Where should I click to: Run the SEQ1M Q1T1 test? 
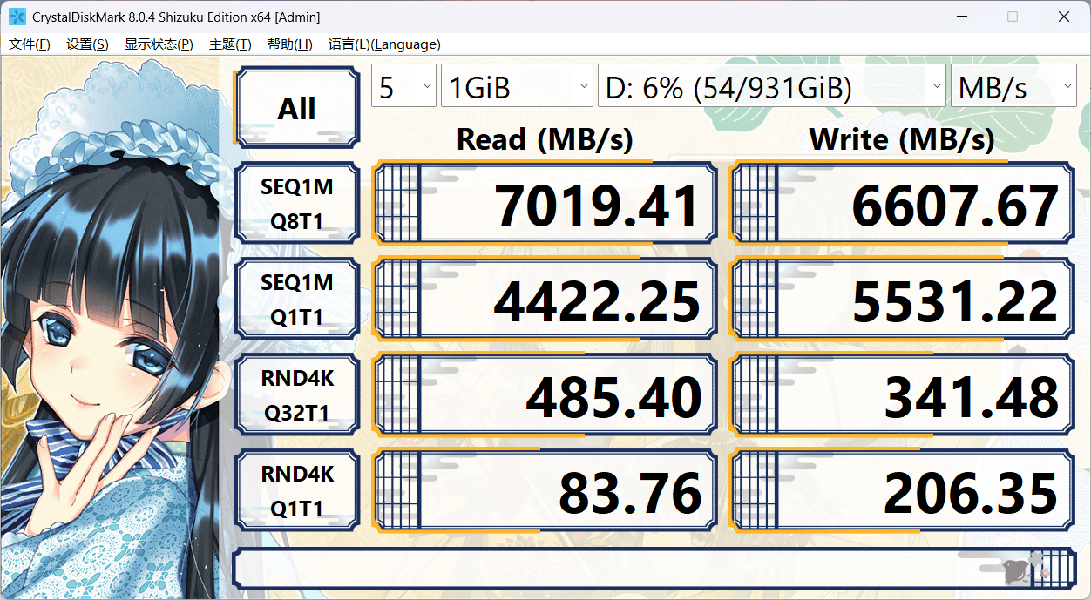click(296, 300)
